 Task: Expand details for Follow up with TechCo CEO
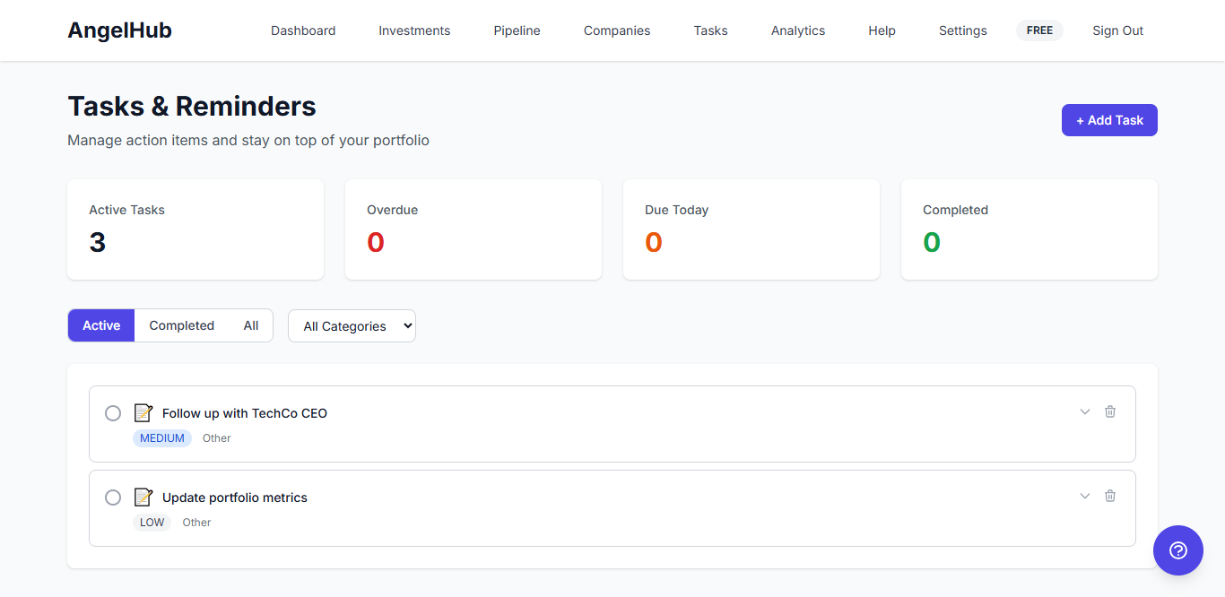pyautogui.click(x=1084, y=411)
